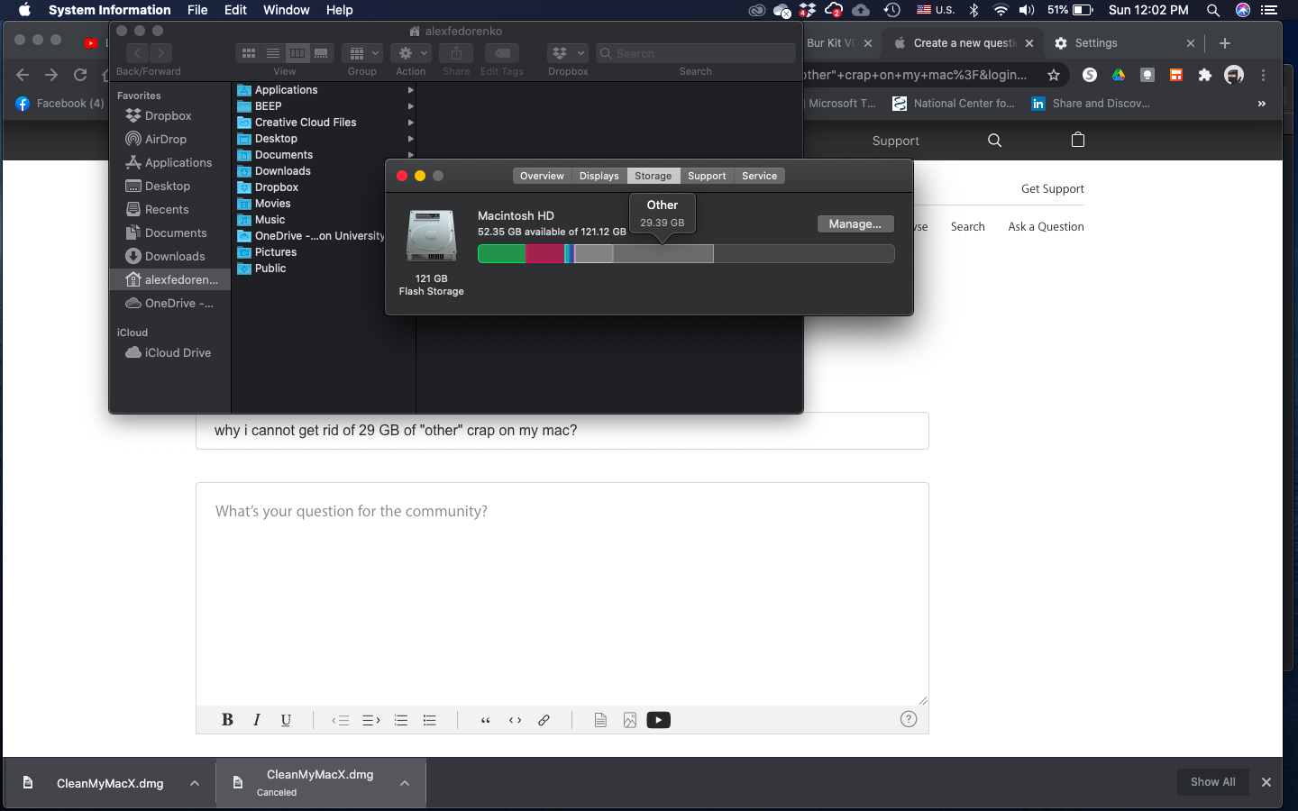Click the question title input field

point(562,431)
